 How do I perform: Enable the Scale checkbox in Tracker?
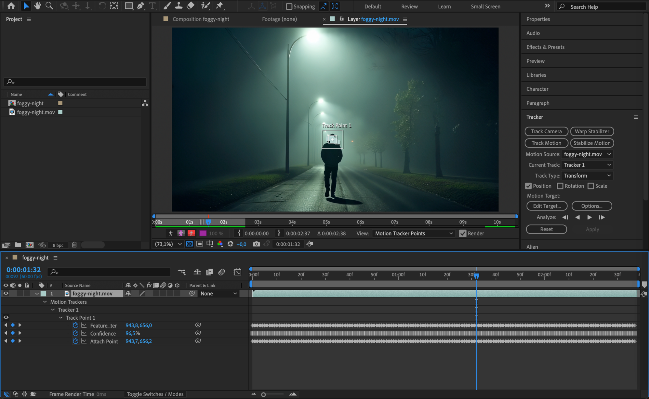pos(591,186)
